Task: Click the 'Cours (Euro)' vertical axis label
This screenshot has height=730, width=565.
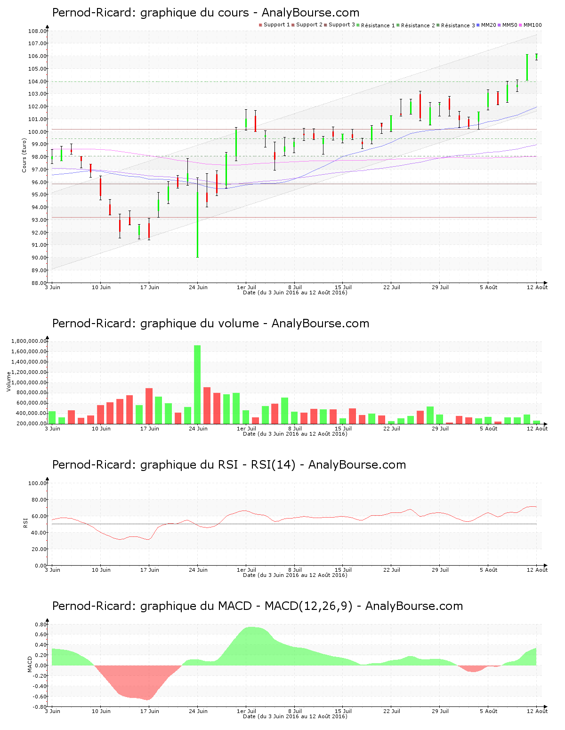Action: (24, 155)
